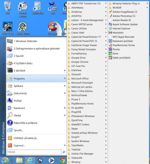Open the VideoLAN folder
Image resolution: width=150 pixels, height=164 pixels.
click(x=87, y=158)
